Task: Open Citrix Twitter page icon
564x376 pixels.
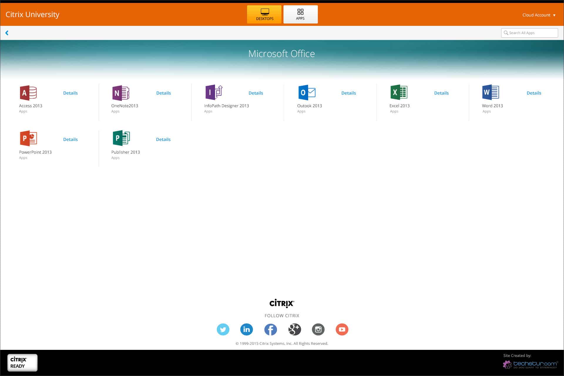Action: [x=223, y=329]
